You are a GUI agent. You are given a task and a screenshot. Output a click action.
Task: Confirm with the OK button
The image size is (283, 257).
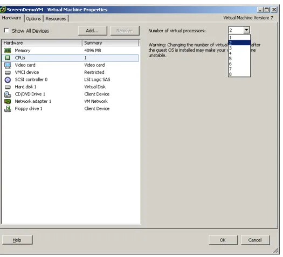[223, 240]
